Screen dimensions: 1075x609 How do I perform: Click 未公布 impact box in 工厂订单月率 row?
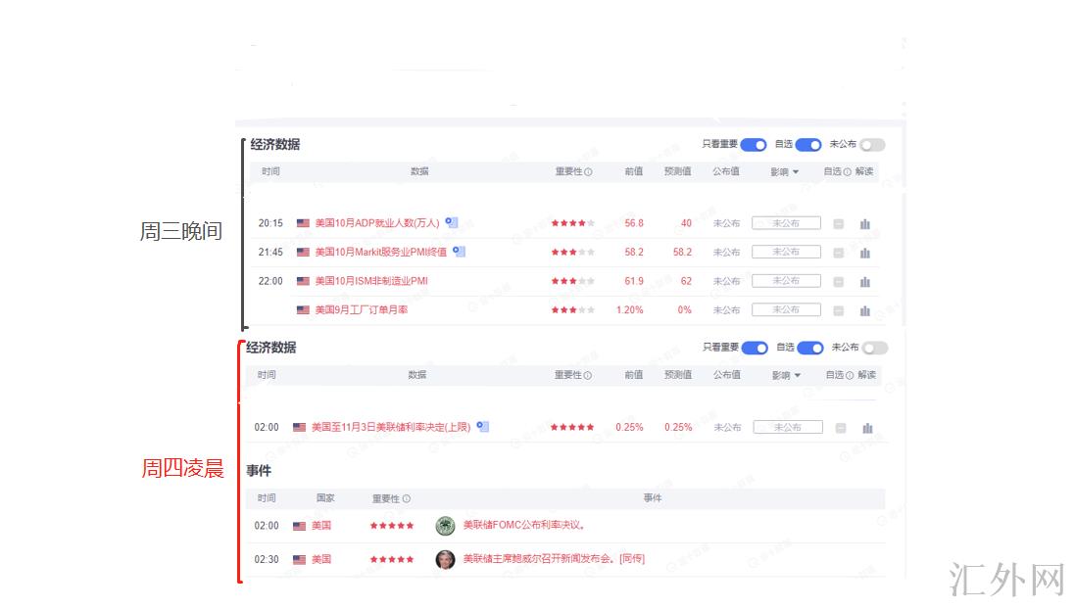pyautogui.click(x=786, y=309)
